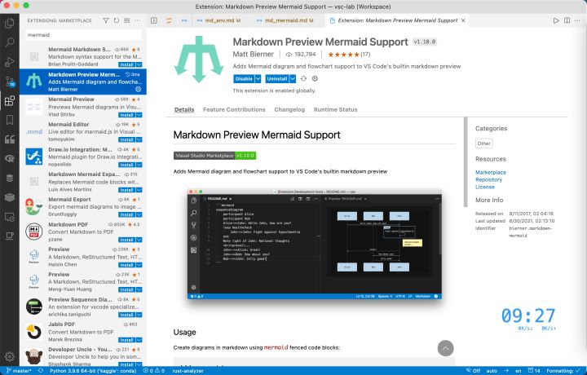Viewport: 587px width, 375px height.
Task: Switch to the Changelog tab
Action: 289,110
